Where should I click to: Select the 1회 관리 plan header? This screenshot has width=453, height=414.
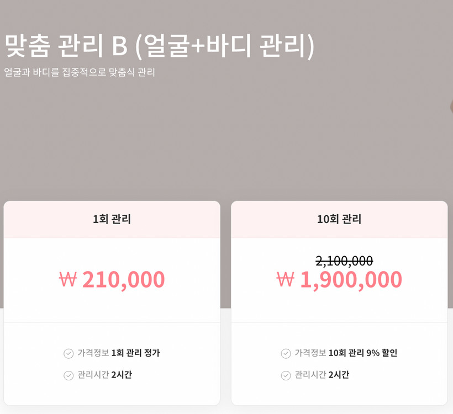click(x=112, y=219)
